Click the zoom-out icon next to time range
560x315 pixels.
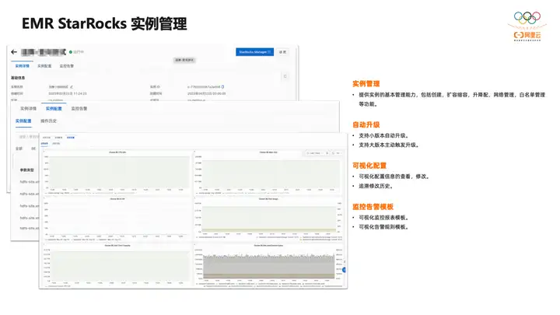[327, 153]
